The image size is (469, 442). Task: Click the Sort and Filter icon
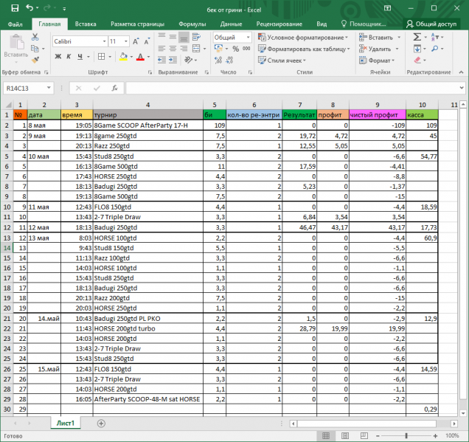(x=435, y=37)
